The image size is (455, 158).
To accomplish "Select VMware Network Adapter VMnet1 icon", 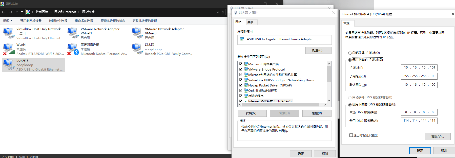I will coord(73,33).
